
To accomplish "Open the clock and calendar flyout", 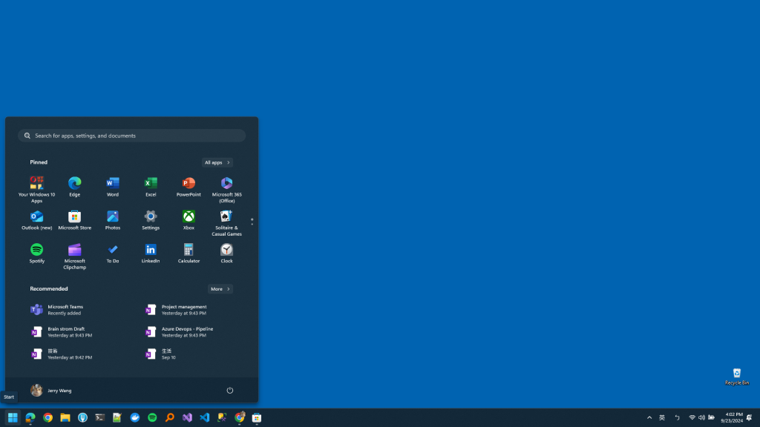I will (732, 417).
